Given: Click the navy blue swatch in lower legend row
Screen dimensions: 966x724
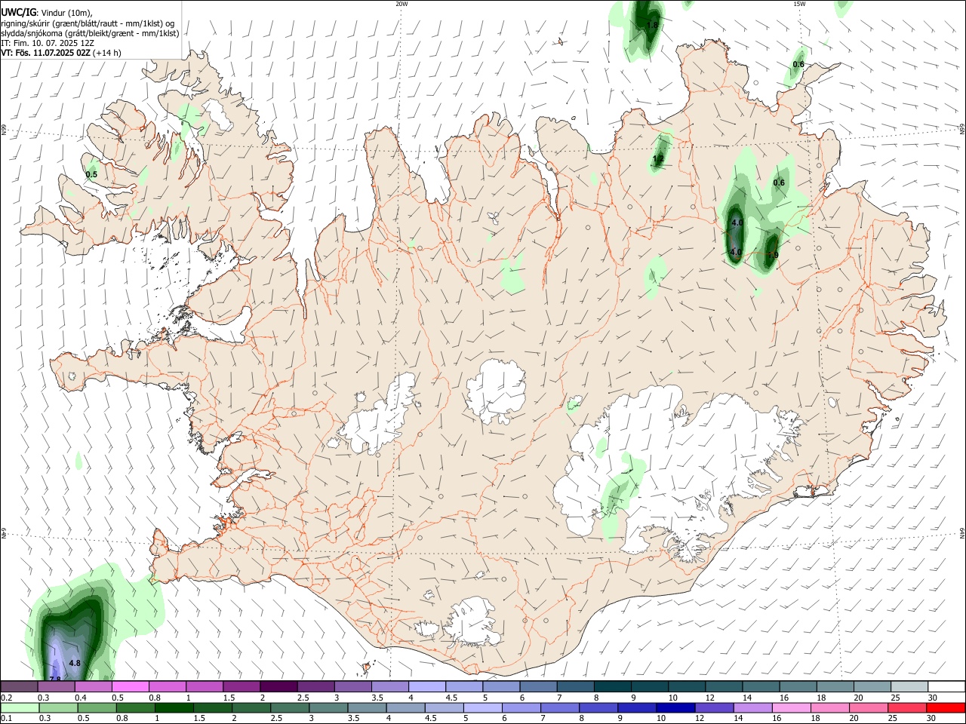Looking at the screenshot, I should (x=675, y=708).
